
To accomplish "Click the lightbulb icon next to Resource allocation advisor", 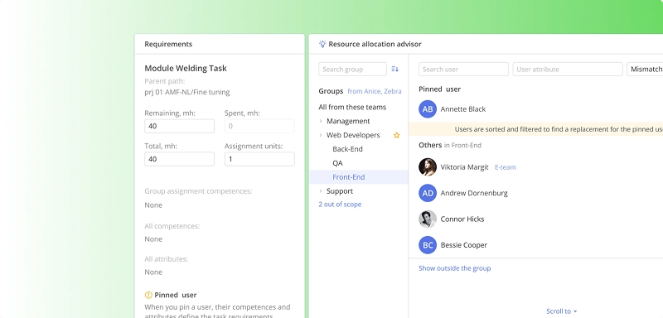I will pyautogui.click(x=322, y=44).
